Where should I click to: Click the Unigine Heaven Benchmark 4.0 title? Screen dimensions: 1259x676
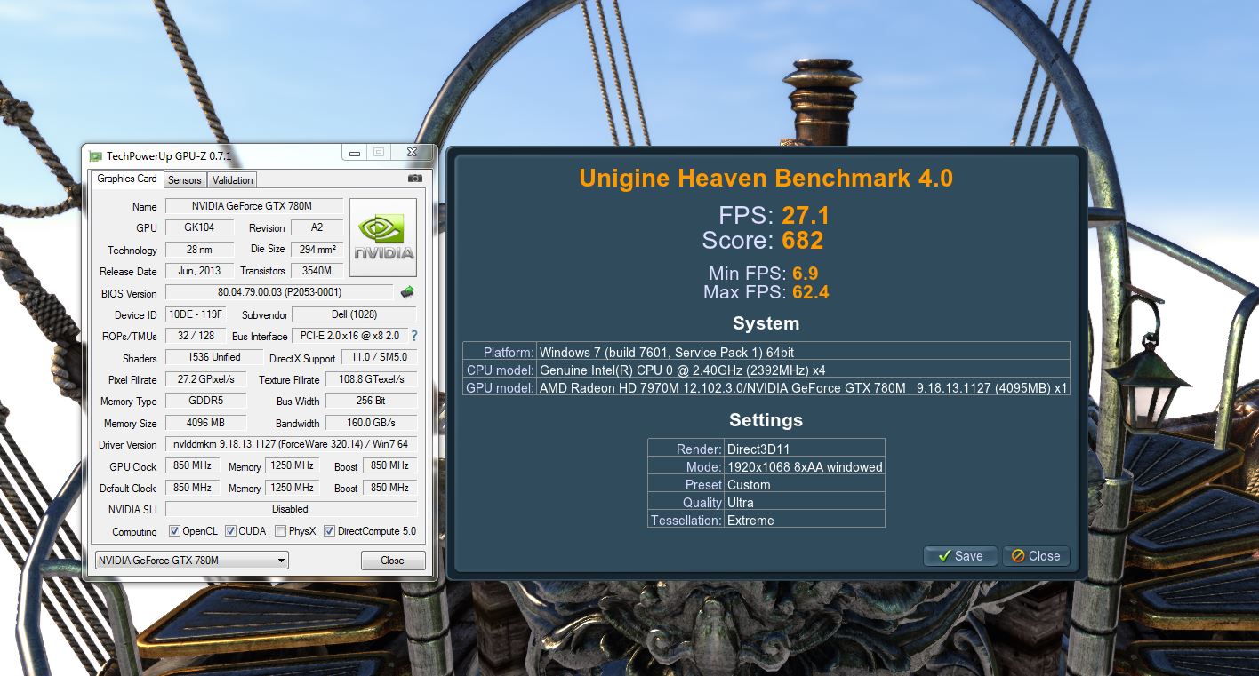(766, 179)
